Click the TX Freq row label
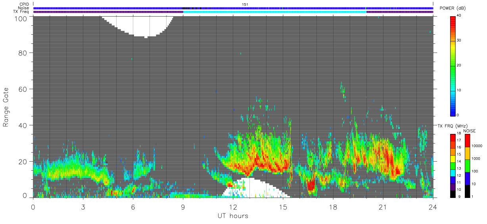Viewport: 487px width, 224px height. click(x=21, y=11)
